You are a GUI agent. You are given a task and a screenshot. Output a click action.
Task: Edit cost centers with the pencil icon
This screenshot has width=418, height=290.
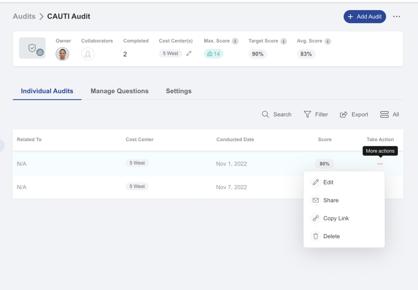[189, 54]
